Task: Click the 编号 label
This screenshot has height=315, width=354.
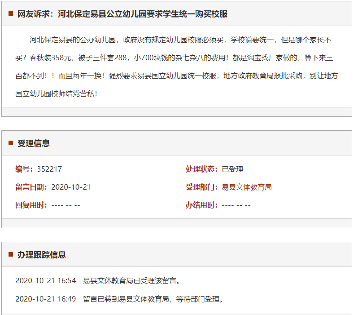Action: (24, 169)
